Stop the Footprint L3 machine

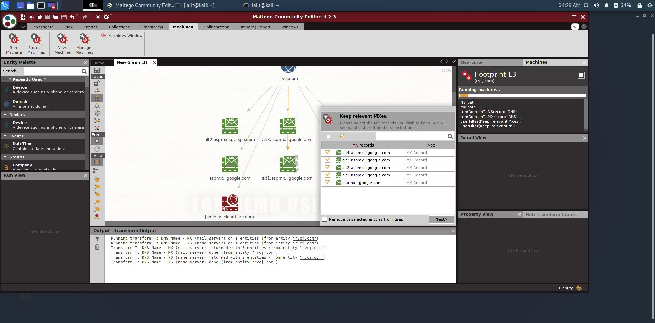(581, 75)
